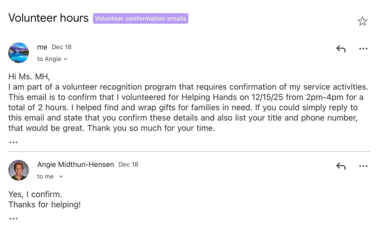Show trimmed content under the first message
The height and width of the screenshot is (230, 378).
13,142
